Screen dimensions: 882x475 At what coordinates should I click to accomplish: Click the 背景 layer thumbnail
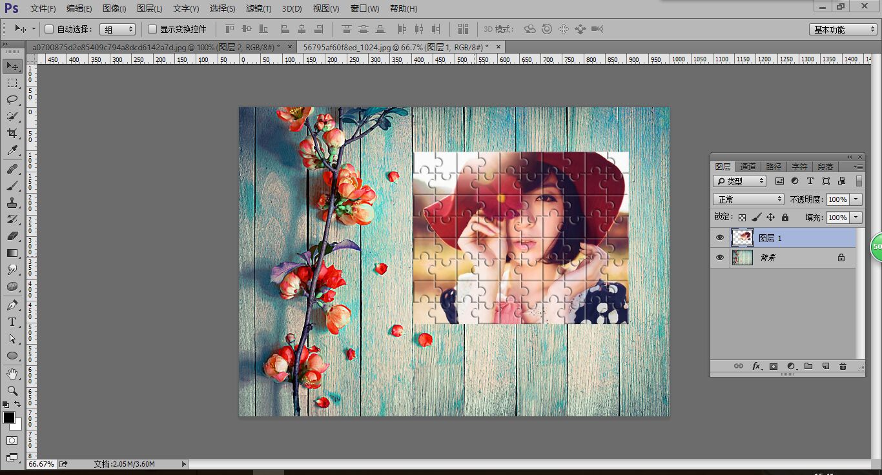coord(742,258)
